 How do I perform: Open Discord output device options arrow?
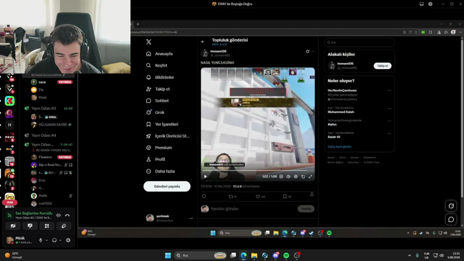(x=60, y=240)
